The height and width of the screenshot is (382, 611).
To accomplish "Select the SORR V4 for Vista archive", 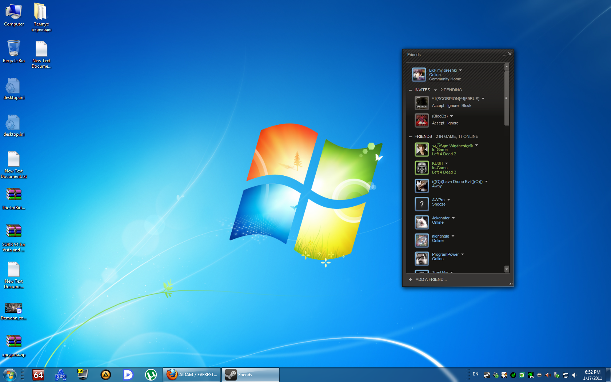I will click(14, 238).
